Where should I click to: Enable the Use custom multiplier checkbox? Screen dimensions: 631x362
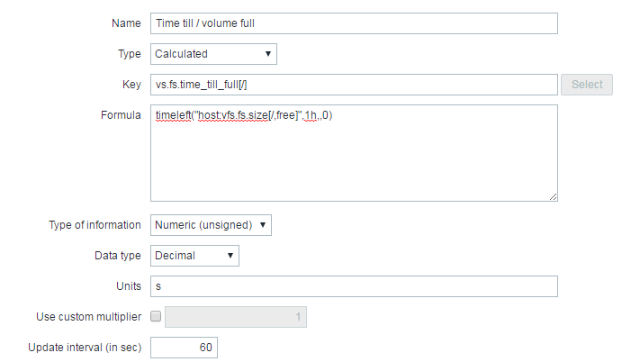(x=157, y=317)
